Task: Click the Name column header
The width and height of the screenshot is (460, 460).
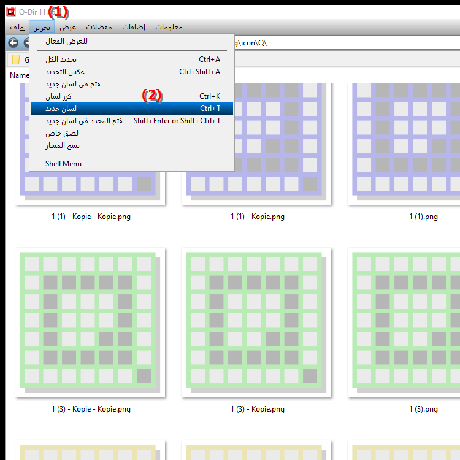Action: click(x=20, y=75)
